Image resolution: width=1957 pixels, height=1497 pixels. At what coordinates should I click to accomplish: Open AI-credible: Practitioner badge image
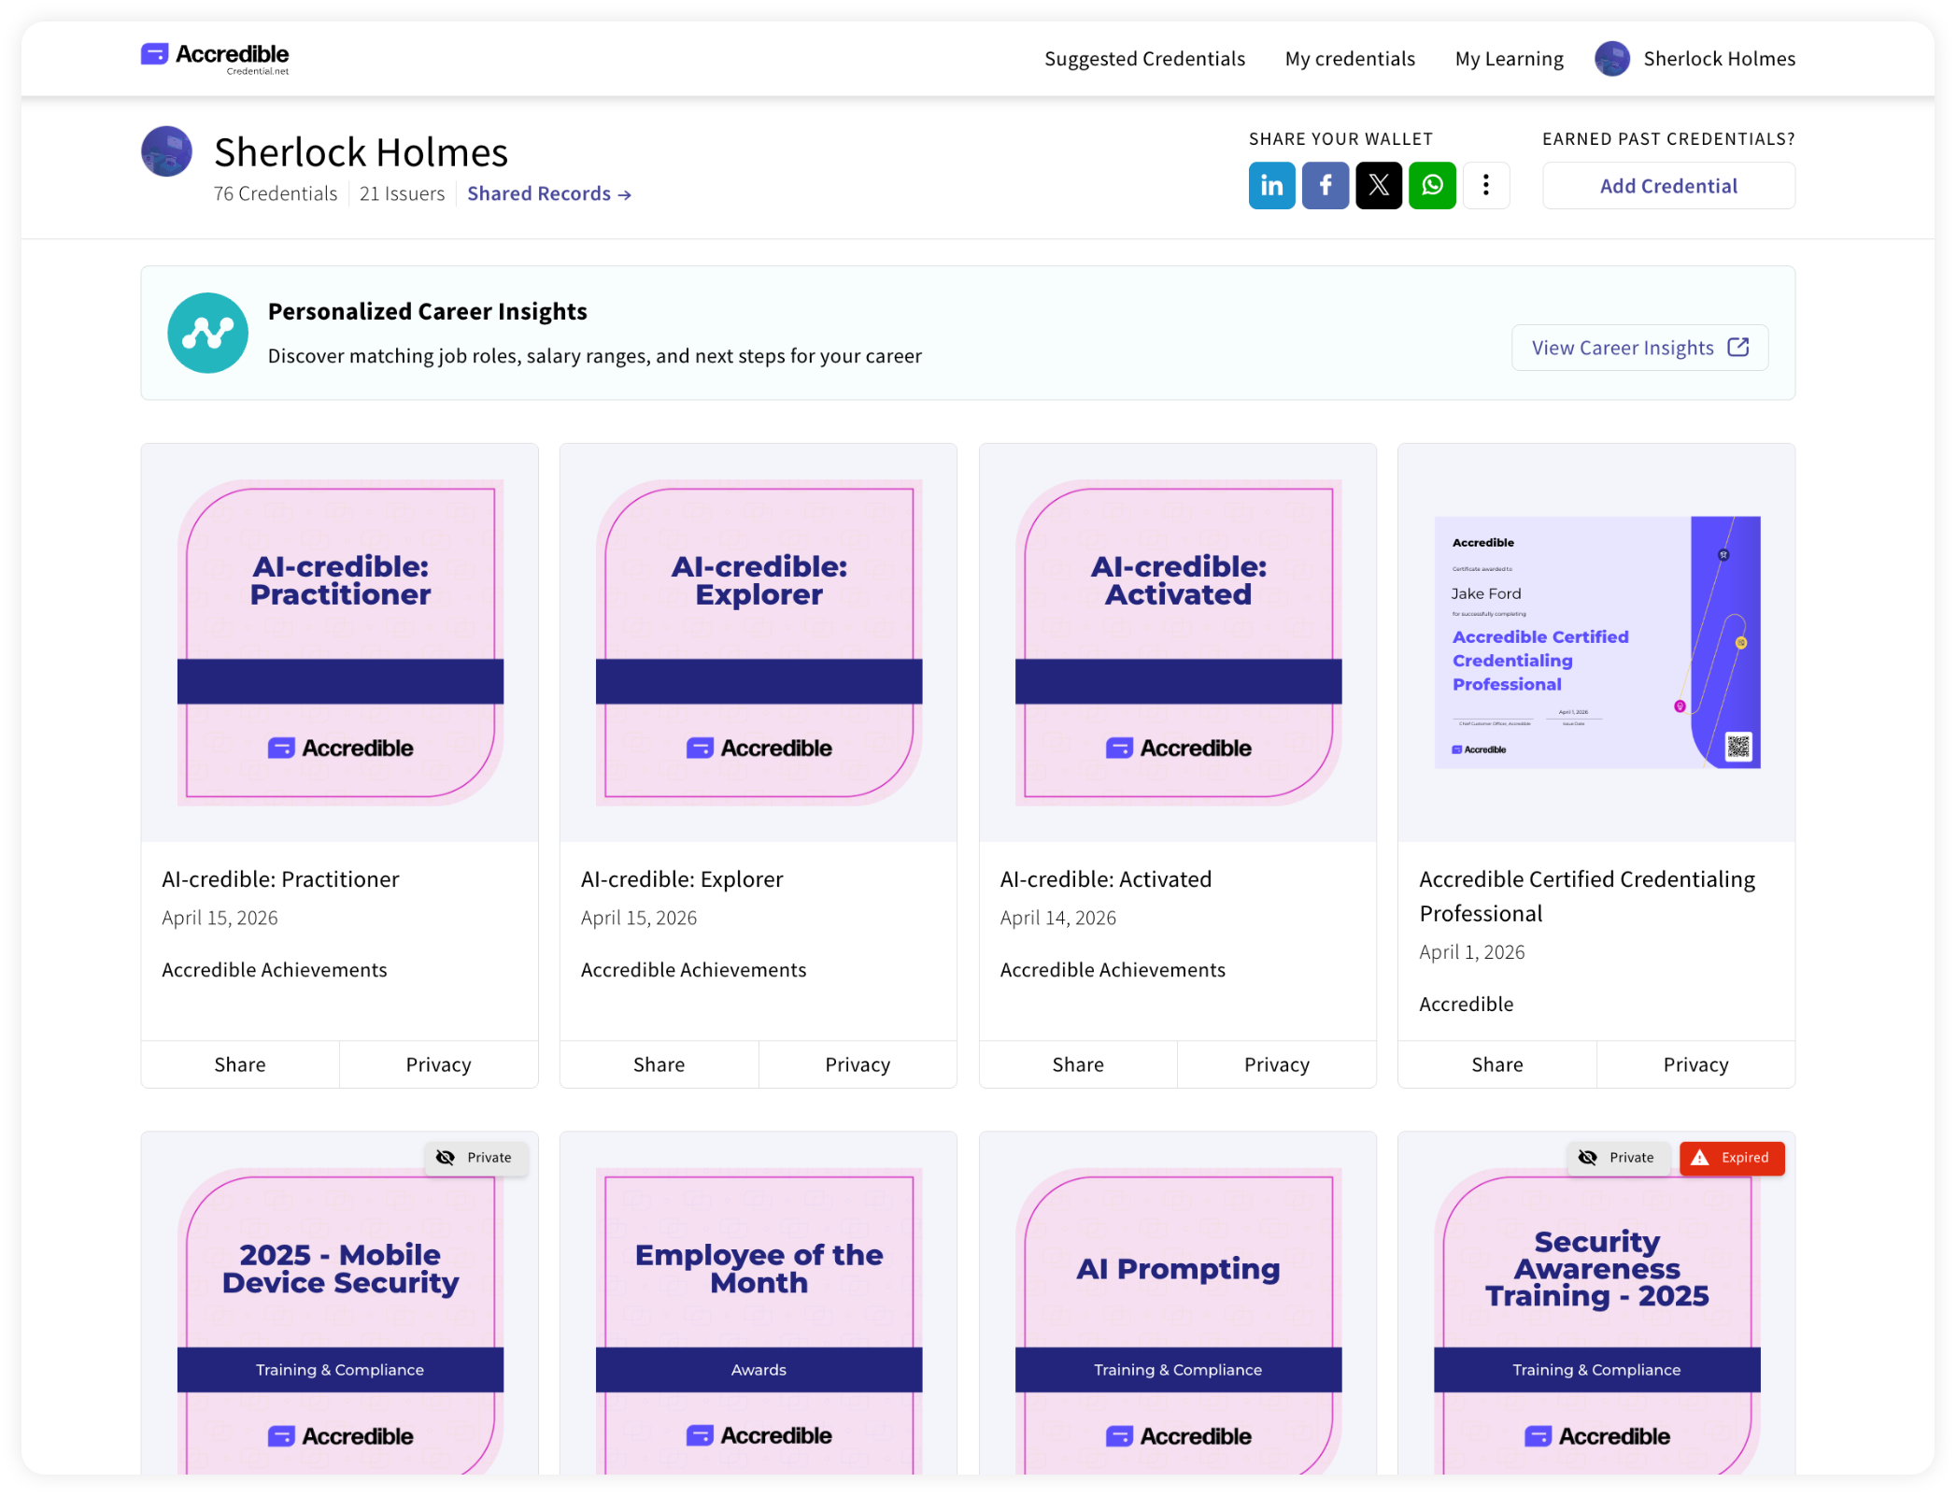pyautogui.click(x=340, y=642)
